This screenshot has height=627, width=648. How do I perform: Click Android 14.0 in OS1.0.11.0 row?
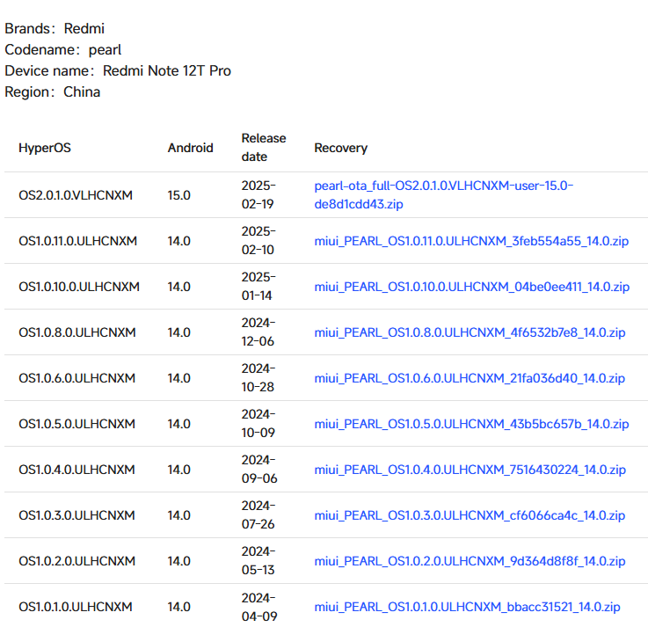coord(178,241)
